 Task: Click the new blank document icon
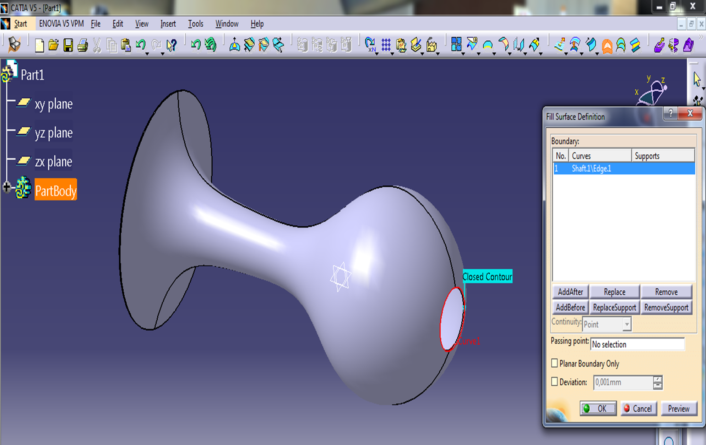pyautogui.click(x=39, y=45)
